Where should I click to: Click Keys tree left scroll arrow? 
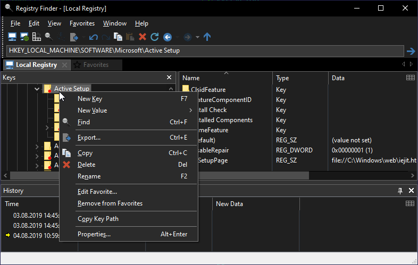click(5, 175)
